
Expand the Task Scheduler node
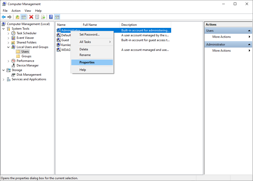click(x=8, y=33)
